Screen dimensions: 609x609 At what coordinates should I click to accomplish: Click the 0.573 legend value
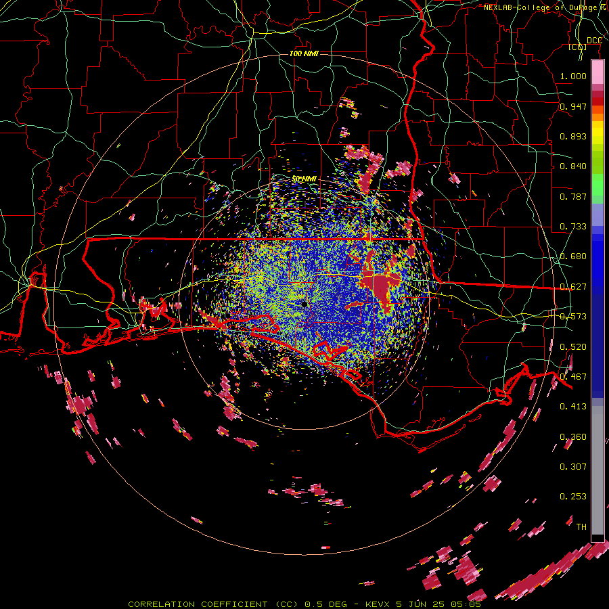[573, 317]
